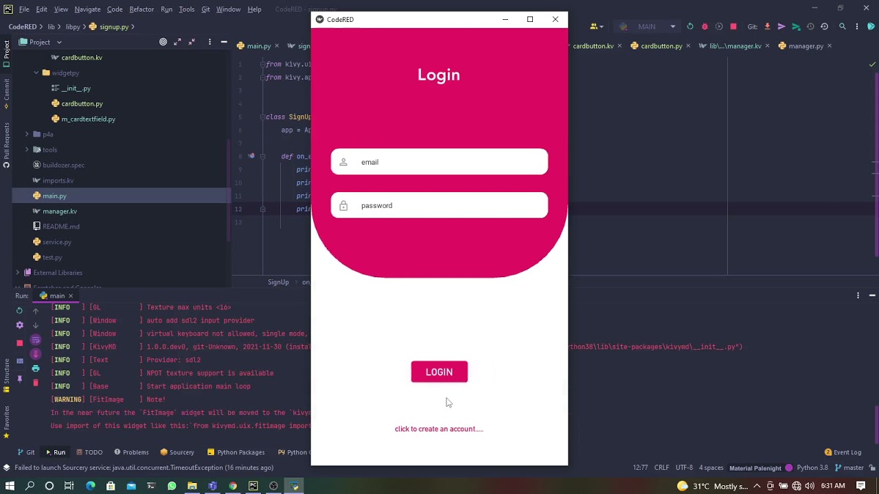Toggle the Favorites side tool window
Screen dimensions: 879x494
(x=6, y=421)
